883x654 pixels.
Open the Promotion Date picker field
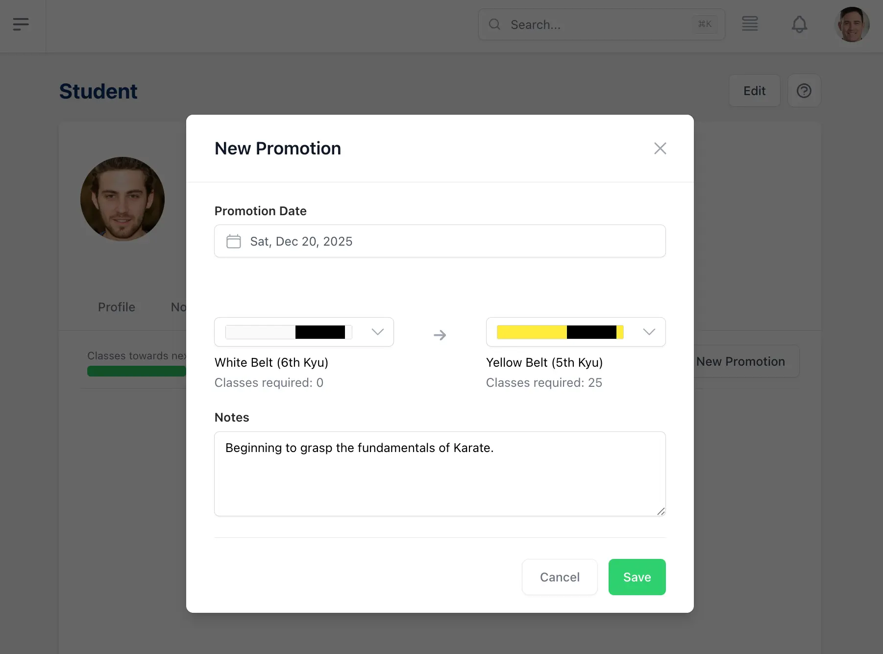(440, 241)
